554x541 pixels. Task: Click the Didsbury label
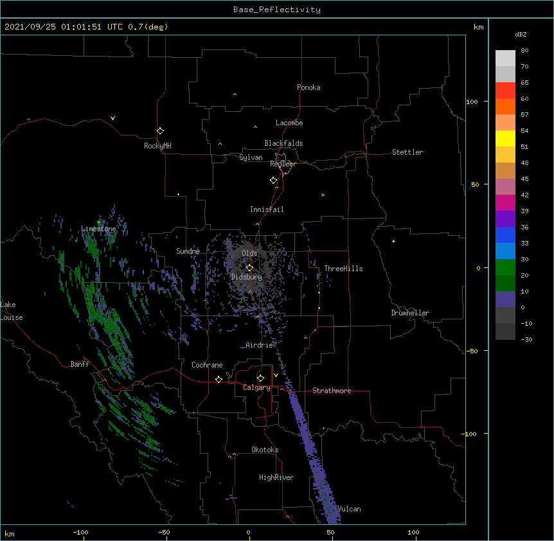246,277
